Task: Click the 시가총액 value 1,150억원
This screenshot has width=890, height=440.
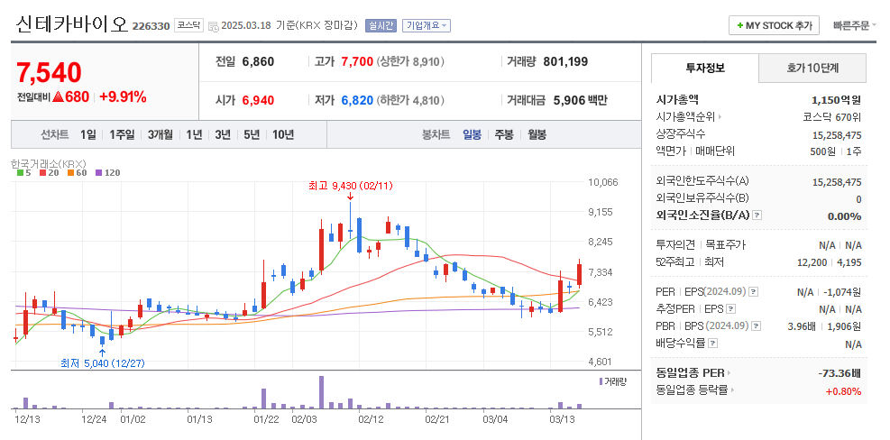Action: (x=836, y=100)
